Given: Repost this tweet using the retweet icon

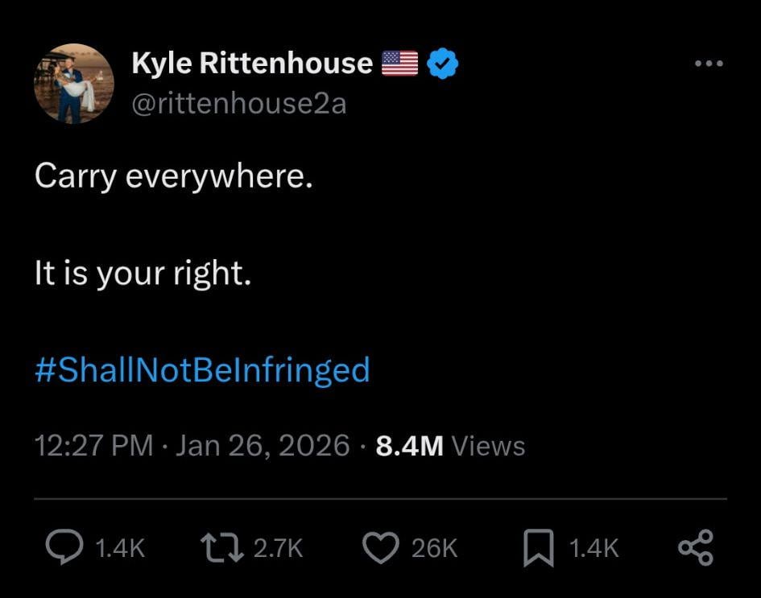Looking at the screenshot, I should (x=224, y=547).
